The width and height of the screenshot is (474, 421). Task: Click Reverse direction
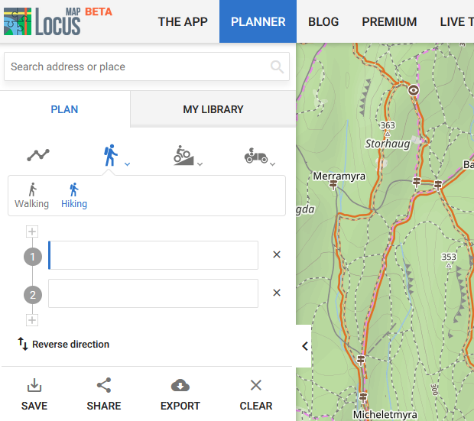click(63, 344)
